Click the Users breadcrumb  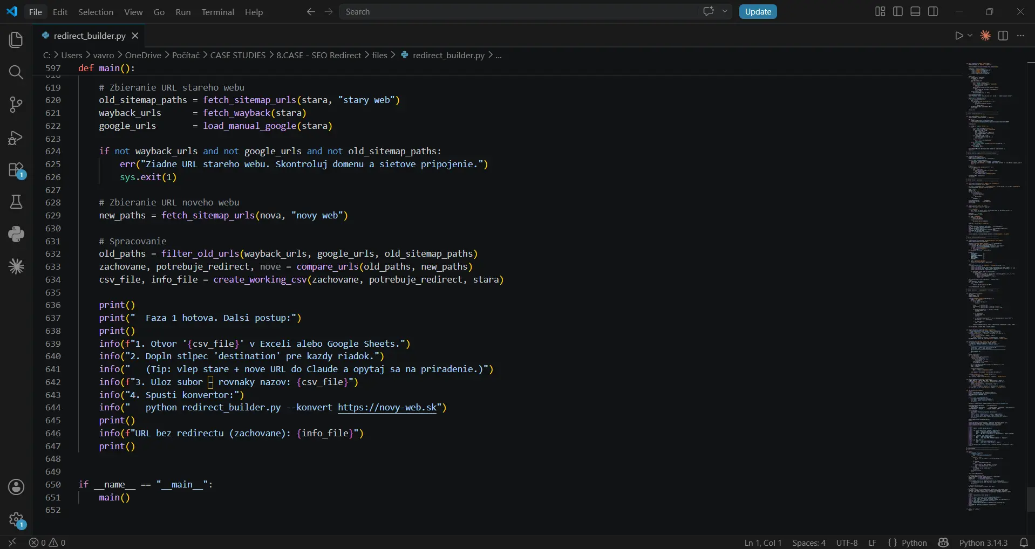[x=72, y=55]
